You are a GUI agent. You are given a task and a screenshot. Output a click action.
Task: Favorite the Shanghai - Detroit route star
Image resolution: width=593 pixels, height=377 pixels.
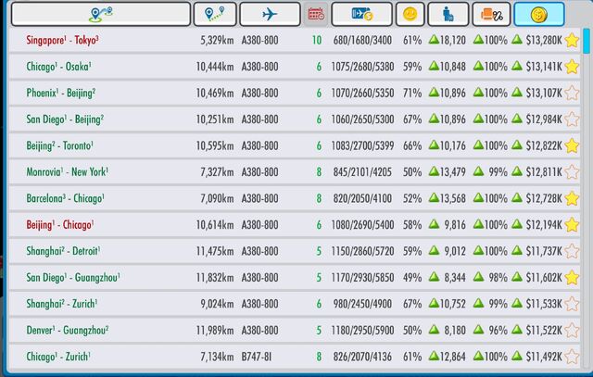(572, 251)
